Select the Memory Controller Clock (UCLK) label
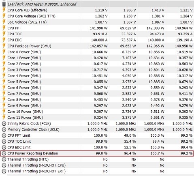Screen dimensions: 194x176 click(33, 129)
